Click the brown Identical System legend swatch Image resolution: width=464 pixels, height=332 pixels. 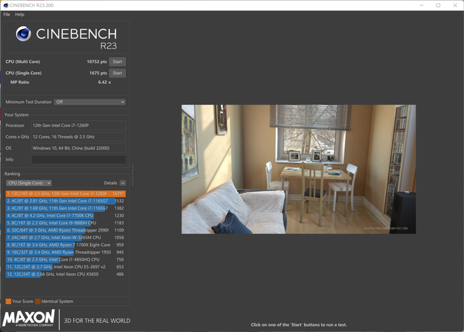pyautogui.click(x=37, y=302)
